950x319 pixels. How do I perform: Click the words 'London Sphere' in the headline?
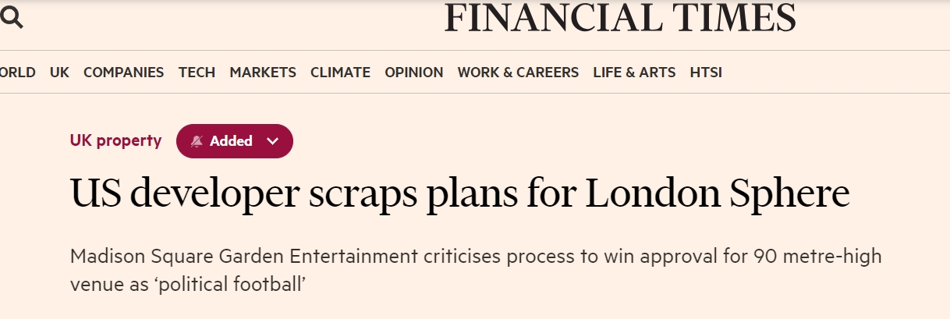(718, 195)
